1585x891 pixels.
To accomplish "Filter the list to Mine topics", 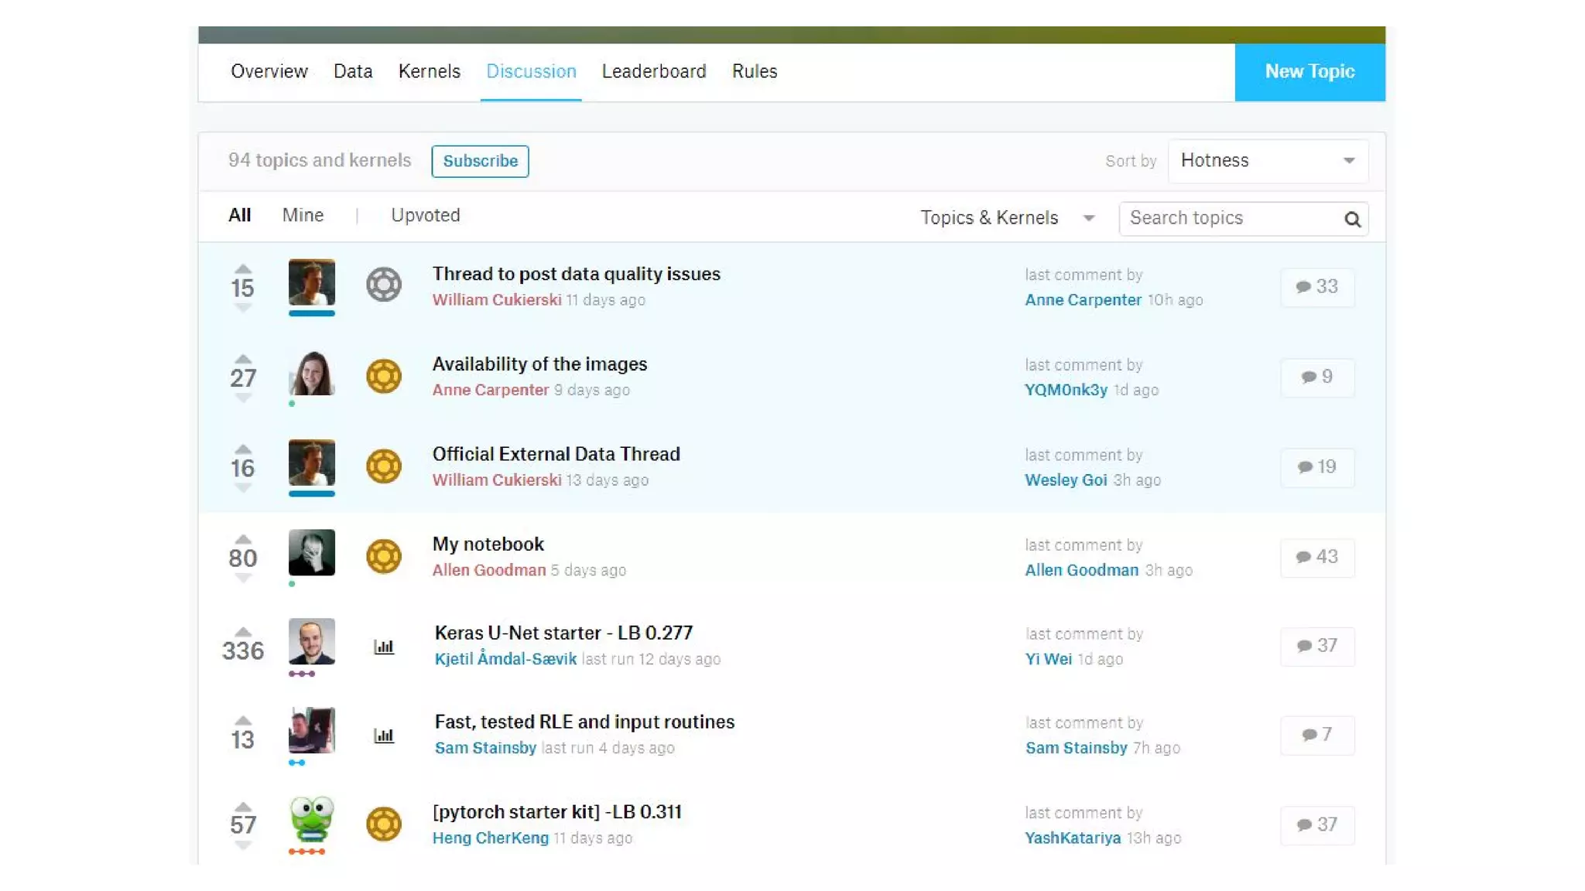I will pos(303,216).
